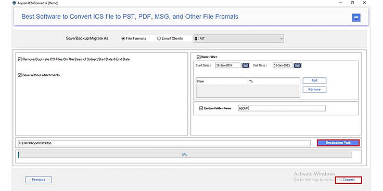This screenshot has height=191, width=383.
Task: Click the End Date input field
Action: pos(283,65)
